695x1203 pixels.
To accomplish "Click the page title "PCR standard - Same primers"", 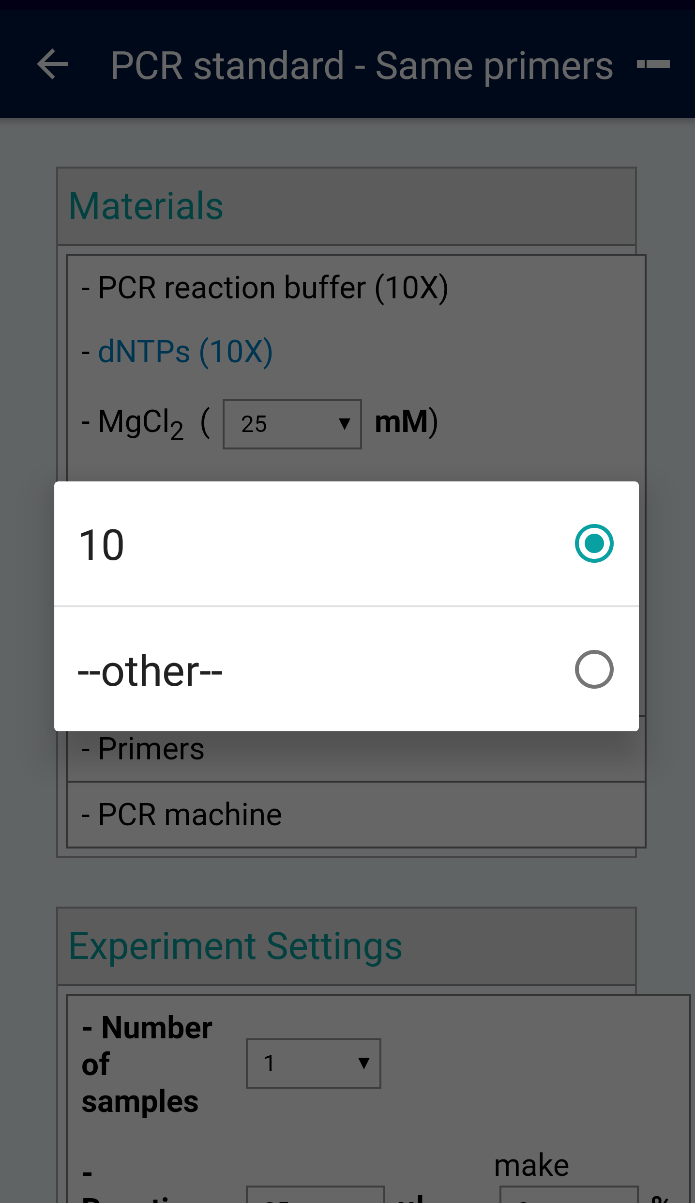I will tap(362, 65).
